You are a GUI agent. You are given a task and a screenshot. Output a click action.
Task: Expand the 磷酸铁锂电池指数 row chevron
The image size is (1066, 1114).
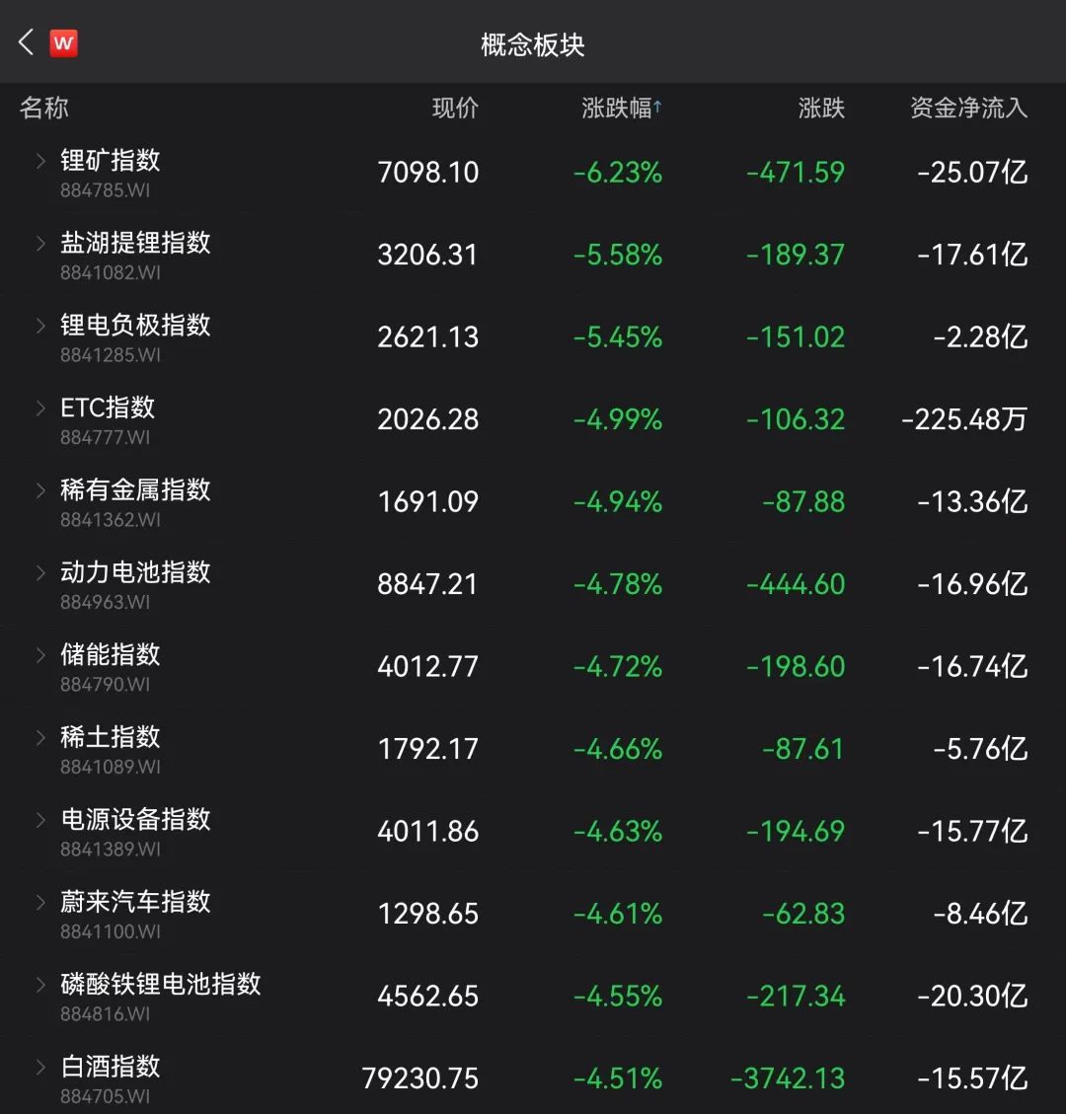pyautogui.click(x=40, y=985)
